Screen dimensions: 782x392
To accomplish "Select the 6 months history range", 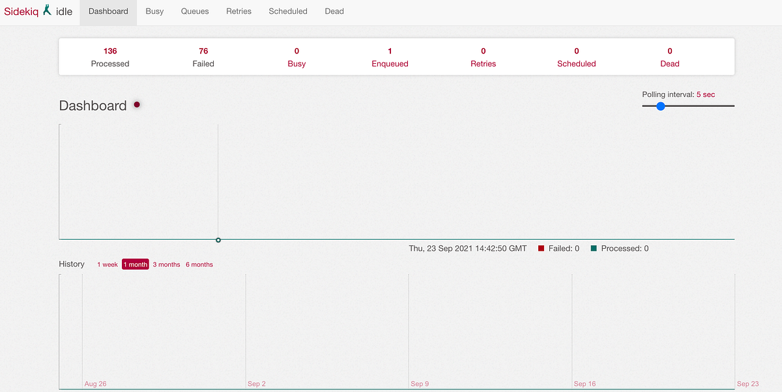I will click(x=199, y=264).
